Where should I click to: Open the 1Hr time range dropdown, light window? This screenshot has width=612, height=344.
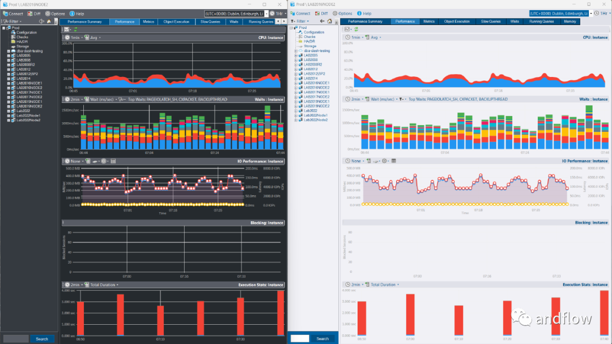(602, 13)
